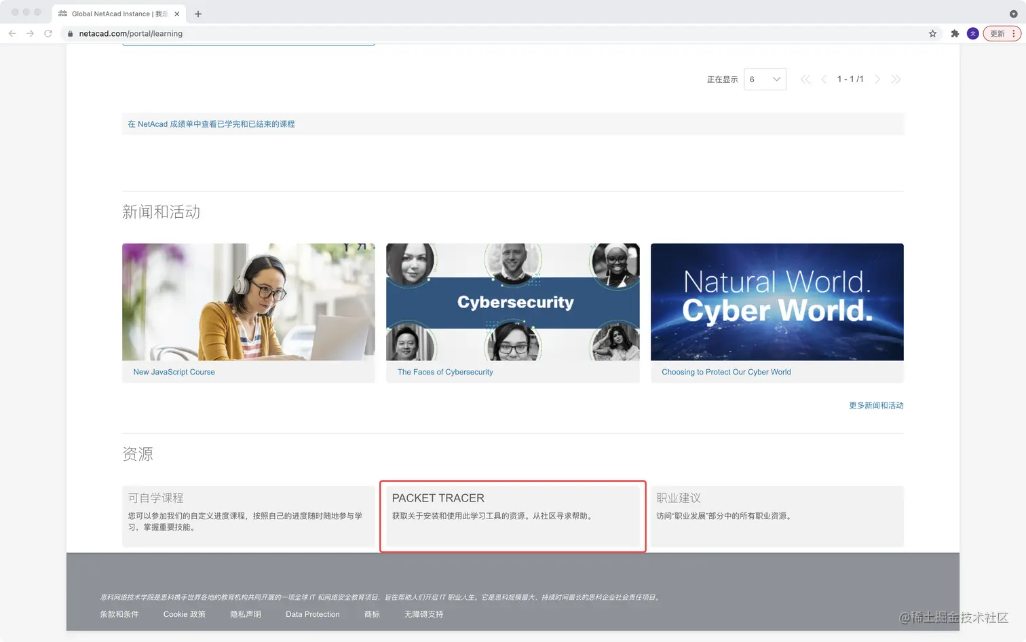The width and height of the screenshot is (1026, 642).
Task: Open the Chrome menu three-dot icon
Action: coord(1014,33)
